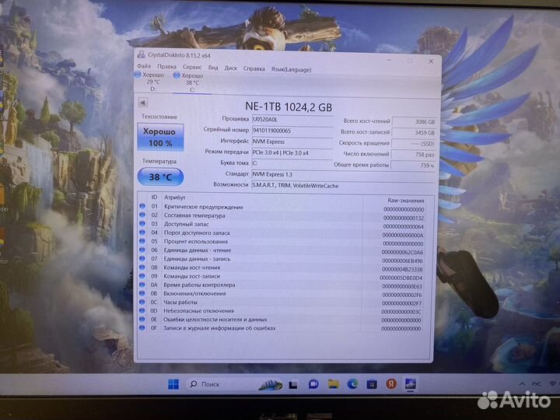Open the Справка menu

point(254,68)
